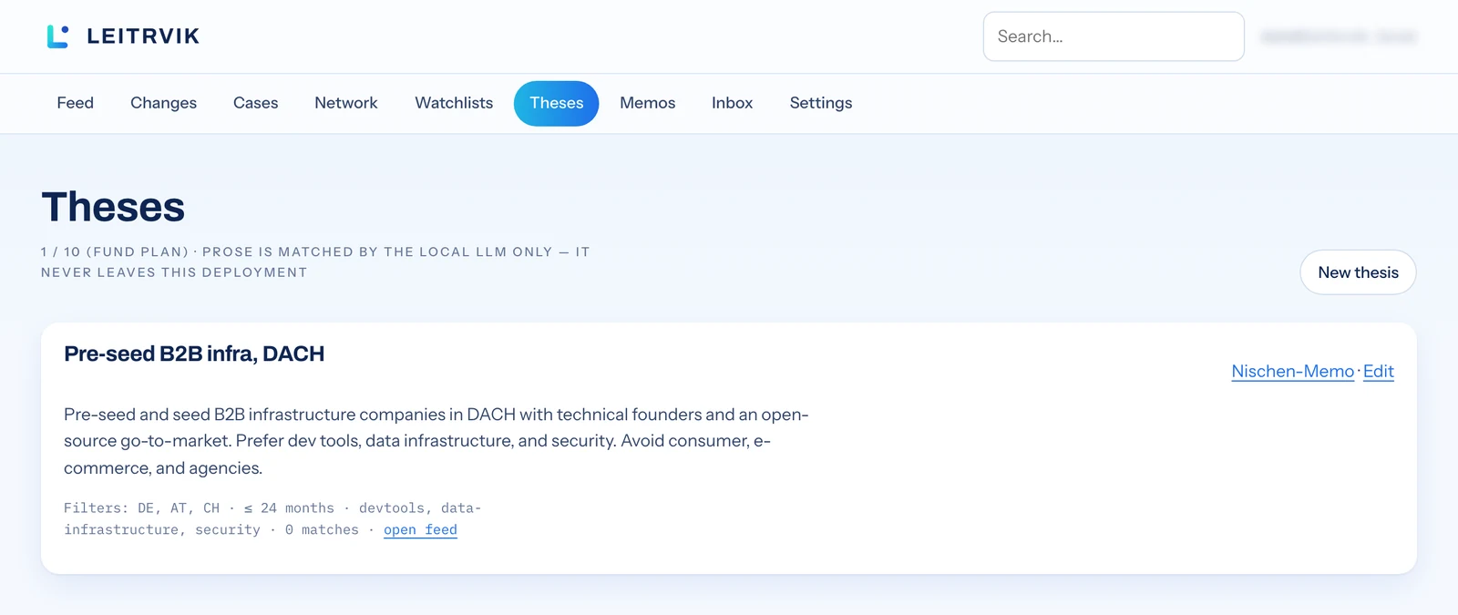Click the blurred account name in header
This screenshot has height=615, width=1458.
1339,36
